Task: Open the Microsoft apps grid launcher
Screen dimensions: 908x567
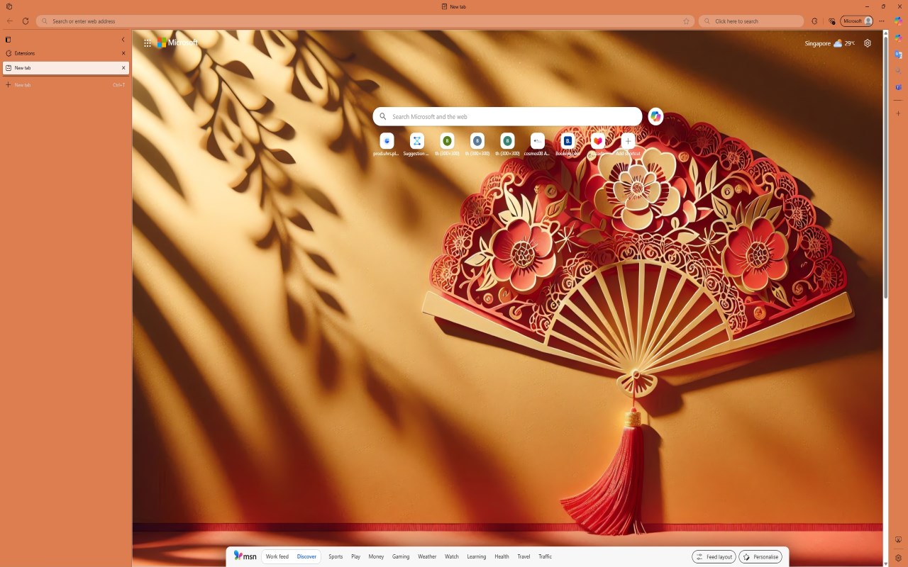Action: click(148, 43)
